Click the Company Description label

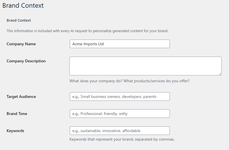[x=26, y=61]
